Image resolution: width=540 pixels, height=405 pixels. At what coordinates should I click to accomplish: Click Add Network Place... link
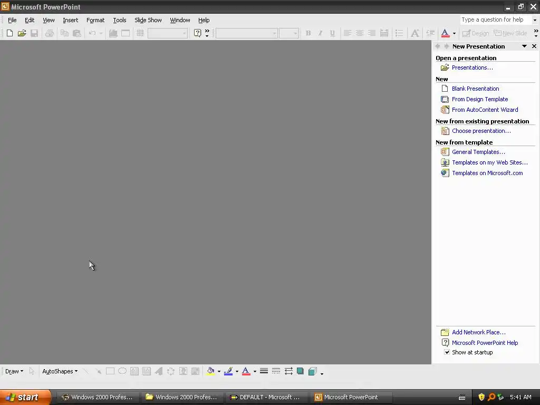479,332
